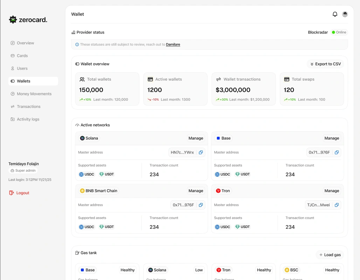Log out of the dashboard
The image size is (360, 280).
click(x=19, y=193)
